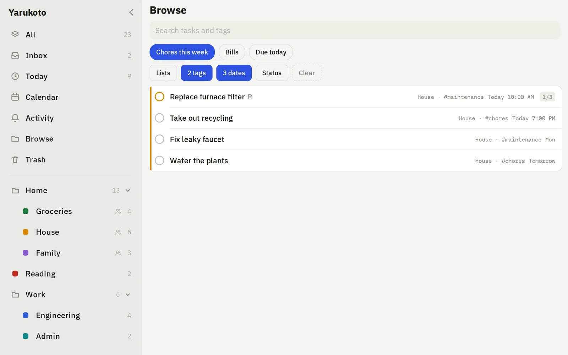Click the blue Engineering color dot
Viewport: 568px width, 355px height.
[x=26, y=315]
